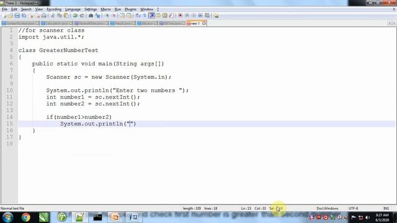Image resolution: width=397 pixels, height=223 pixels.
Task: Click the Zoom In toolbar icon
Action: click(x=107, y=15)
